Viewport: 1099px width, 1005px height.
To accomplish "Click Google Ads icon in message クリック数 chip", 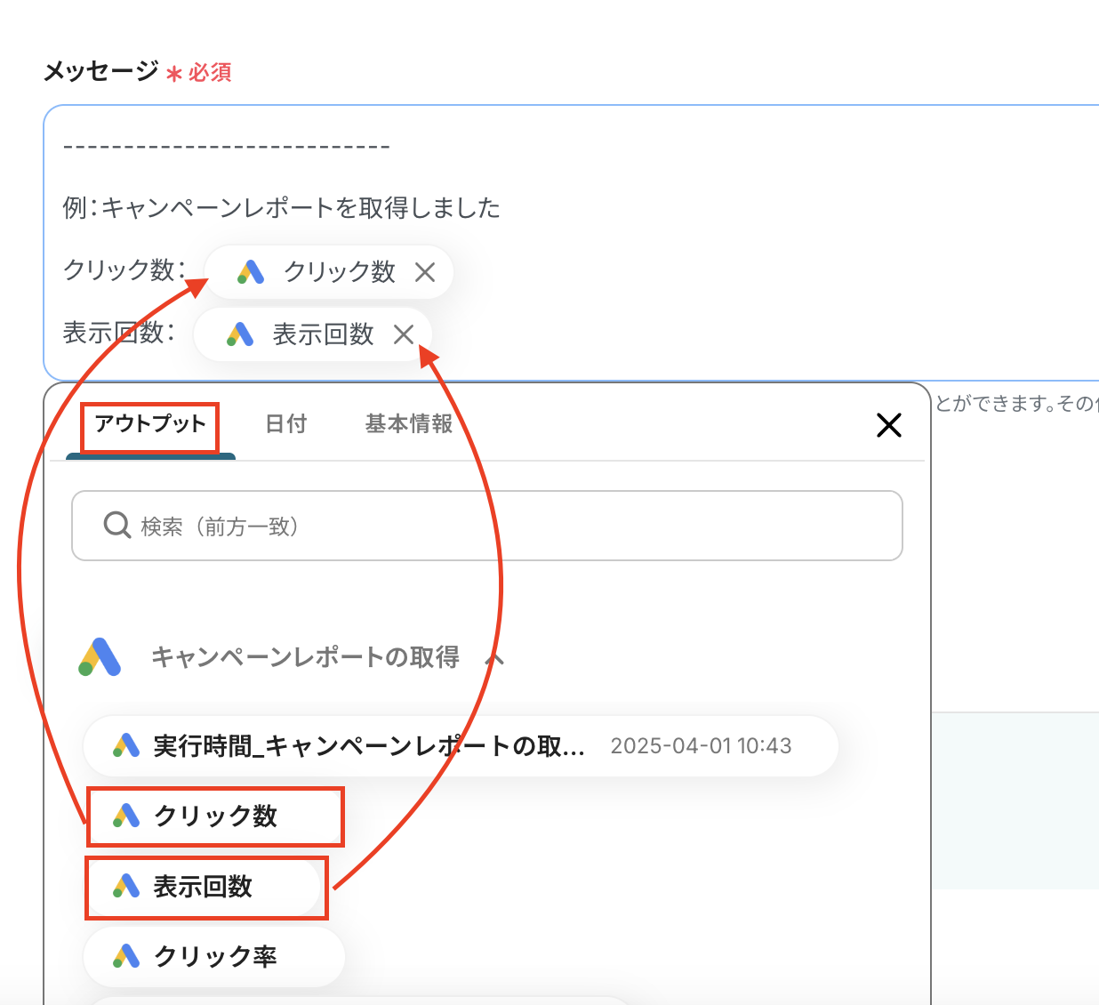I will coord(251,272).
